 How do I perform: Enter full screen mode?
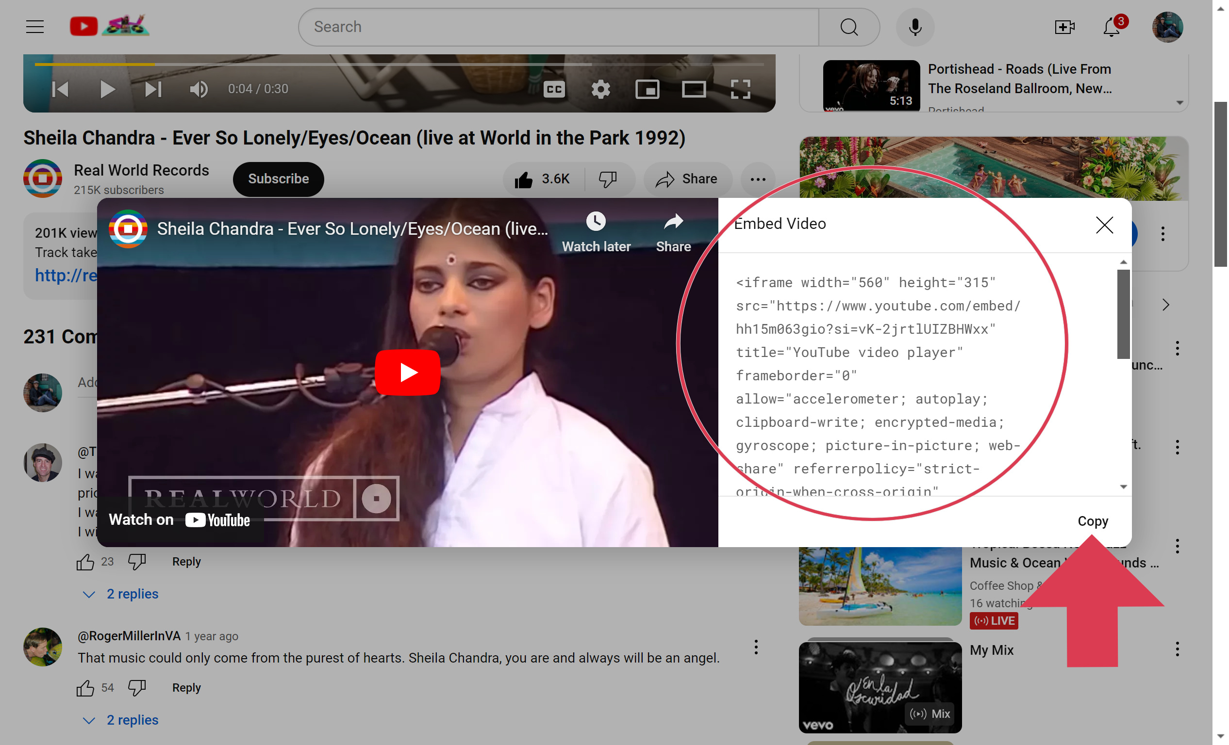click(740, 89)
